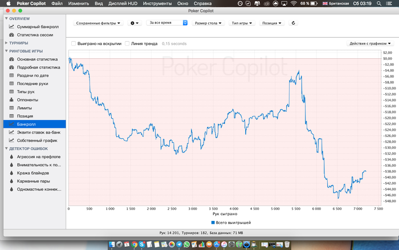
Task: Open Wi-Fi status menu
Action: tap(294, 3)
